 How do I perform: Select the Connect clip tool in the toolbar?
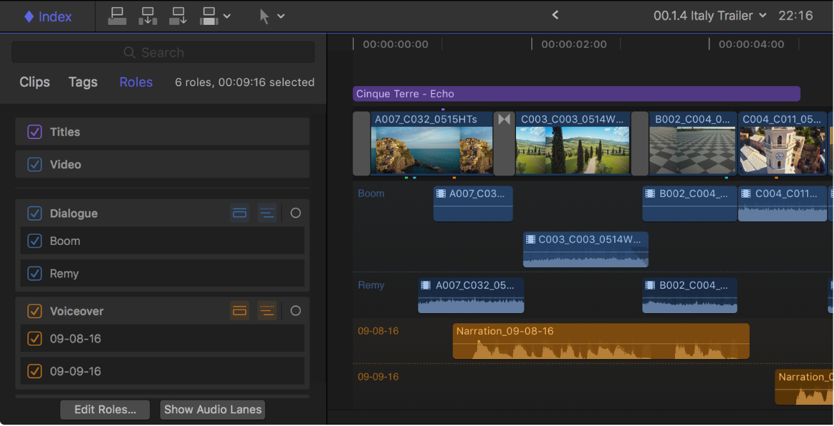[x=117, y=15]
